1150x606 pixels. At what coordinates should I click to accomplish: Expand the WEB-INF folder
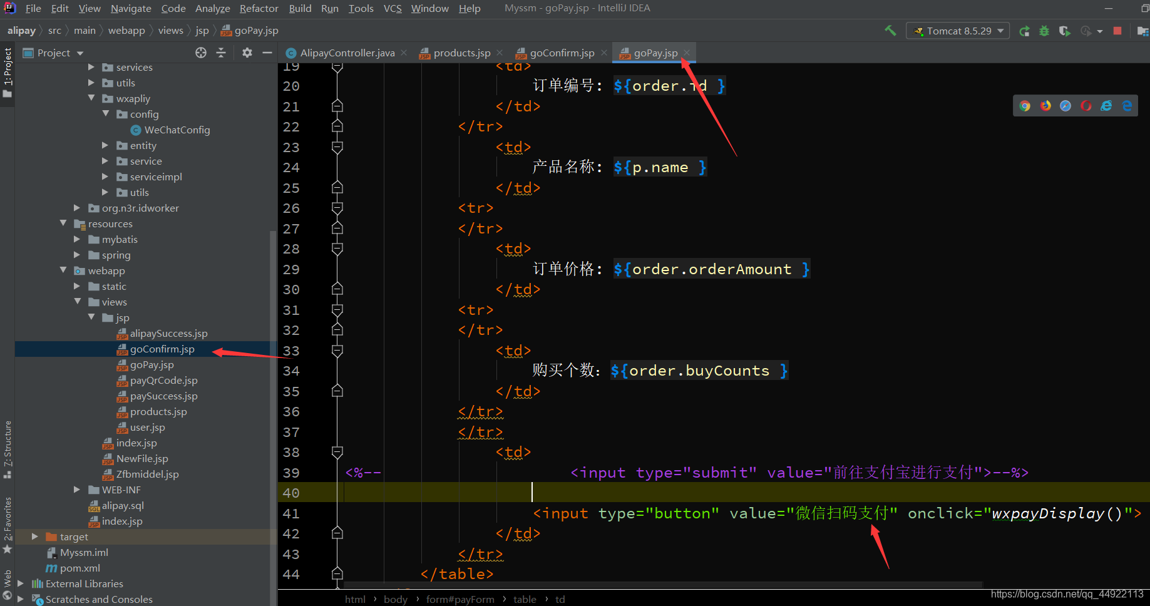coord(77,490)
